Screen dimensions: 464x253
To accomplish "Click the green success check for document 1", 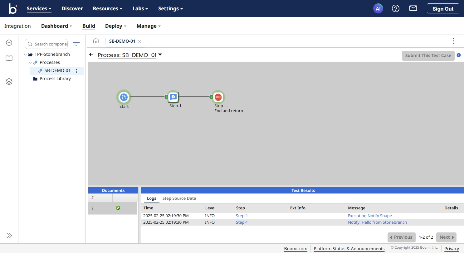I will (118, 208).
